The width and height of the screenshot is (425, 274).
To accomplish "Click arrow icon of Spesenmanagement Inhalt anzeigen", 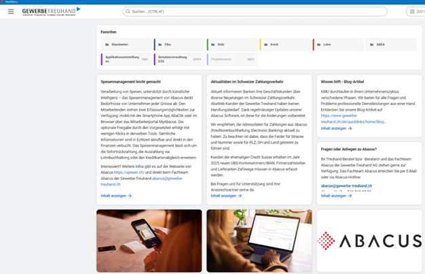I will click(130, 196).
